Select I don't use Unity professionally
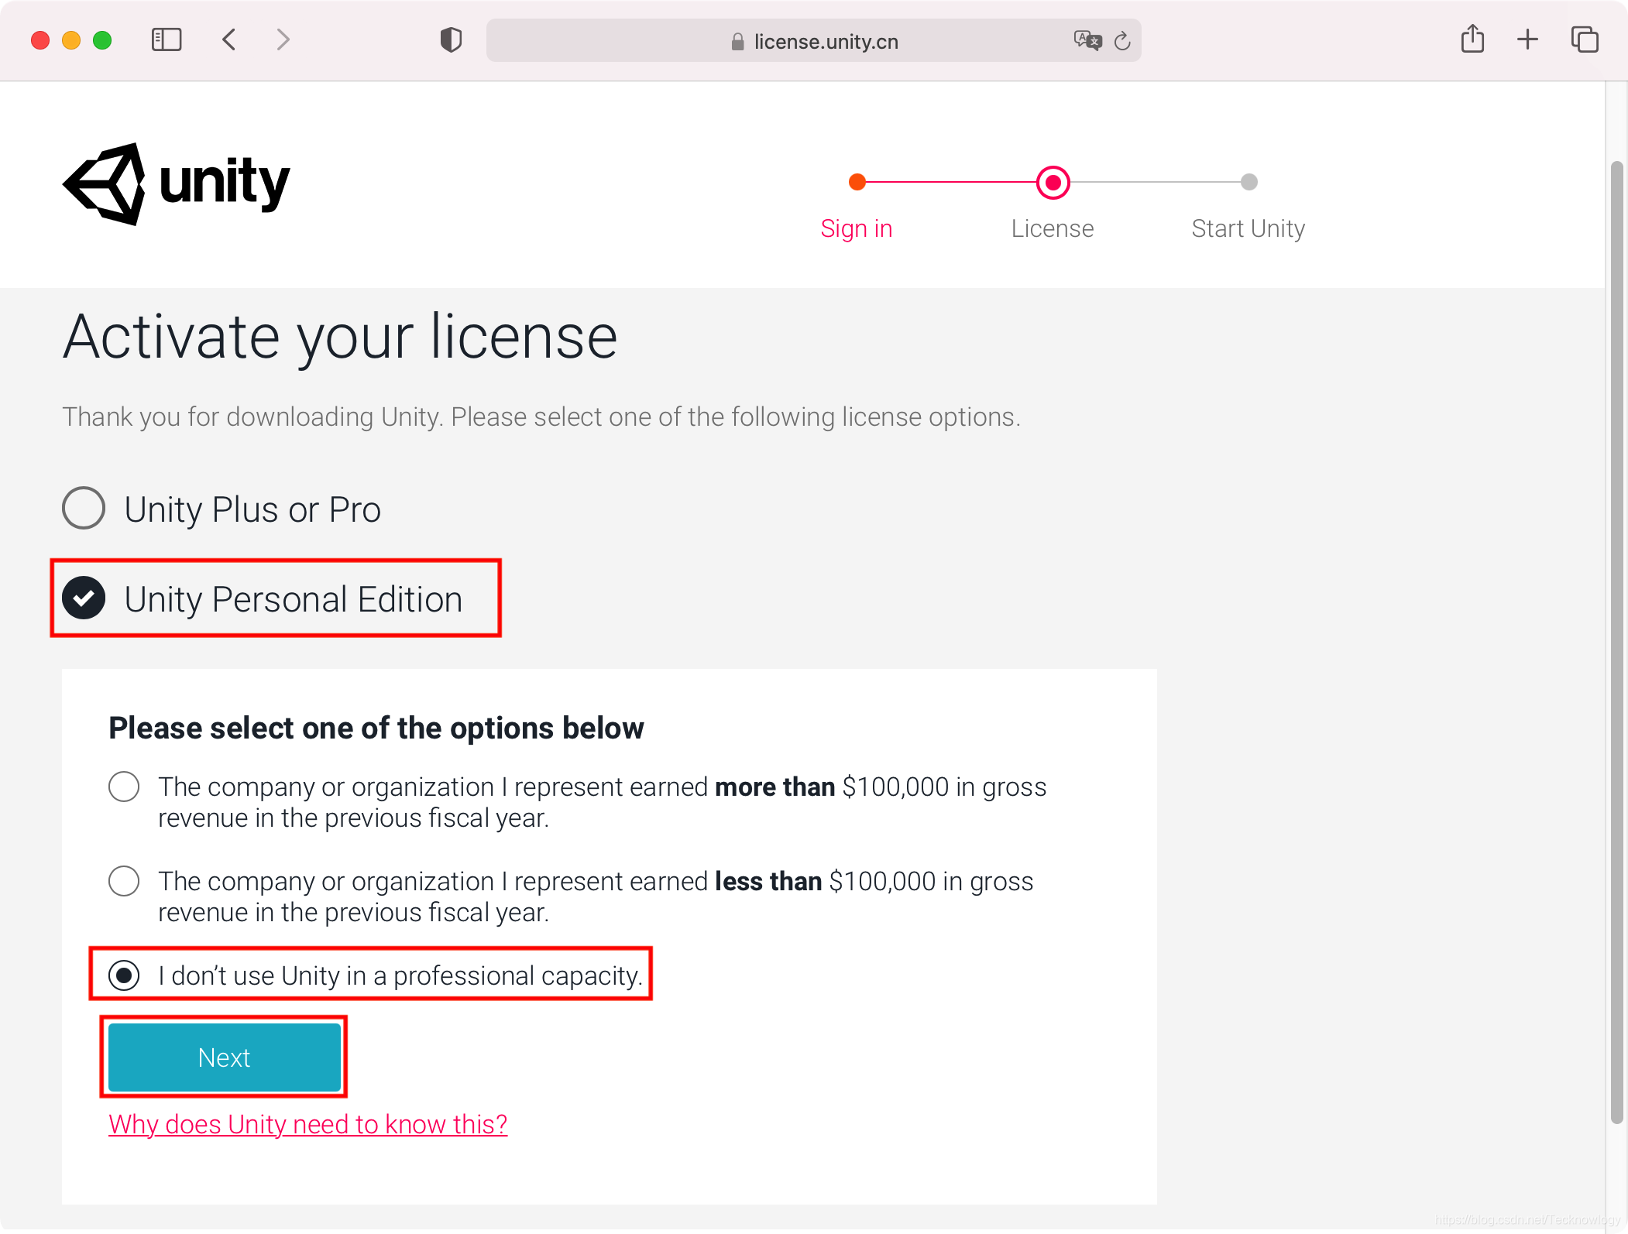The image size is (1628, 1234). (x=124, y=975)
